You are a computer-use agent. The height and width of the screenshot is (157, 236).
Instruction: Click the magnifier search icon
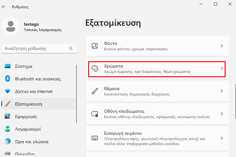pyautogui.click(x=71, y=48)
